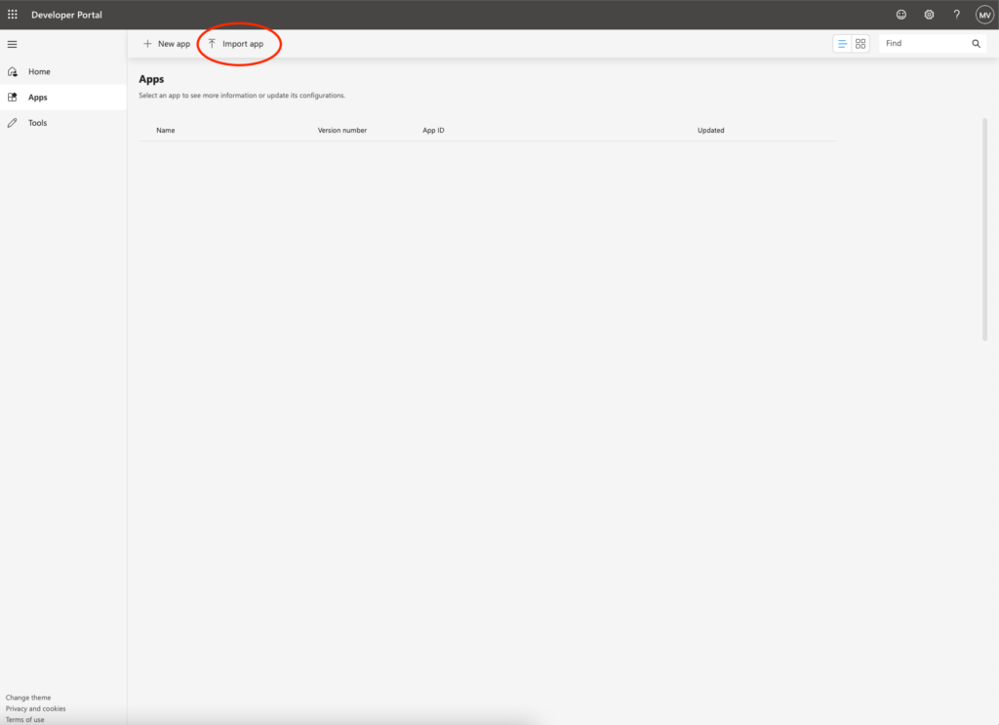This screenshot has height=725, width=999.
Task: Select Apps in the sidebar
Action: tap(63, 97)
